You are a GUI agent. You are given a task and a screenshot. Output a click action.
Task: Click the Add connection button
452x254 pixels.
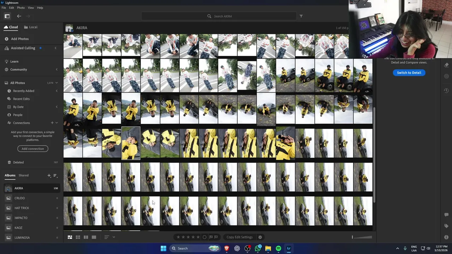click(x=33, y=149)
